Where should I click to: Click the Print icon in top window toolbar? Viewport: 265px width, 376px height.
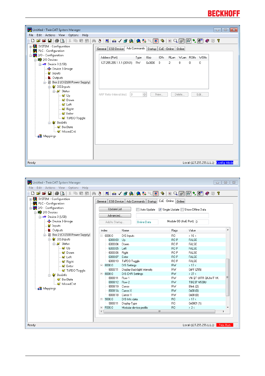coord(57,41)
